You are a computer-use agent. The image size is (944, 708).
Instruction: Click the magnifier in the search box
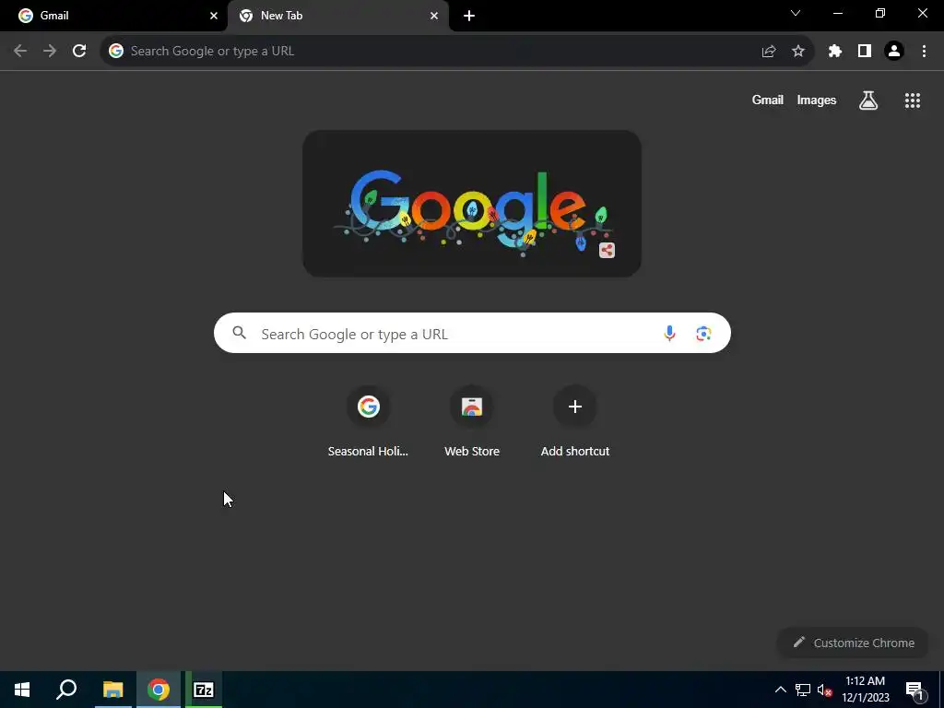pos(239,332)
